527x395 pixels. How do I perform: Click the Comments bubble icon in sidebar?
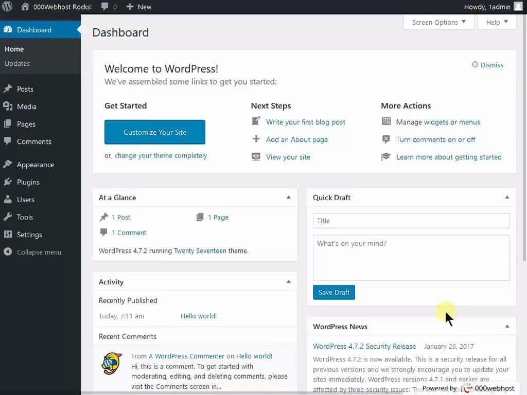[x=8, y=141]
